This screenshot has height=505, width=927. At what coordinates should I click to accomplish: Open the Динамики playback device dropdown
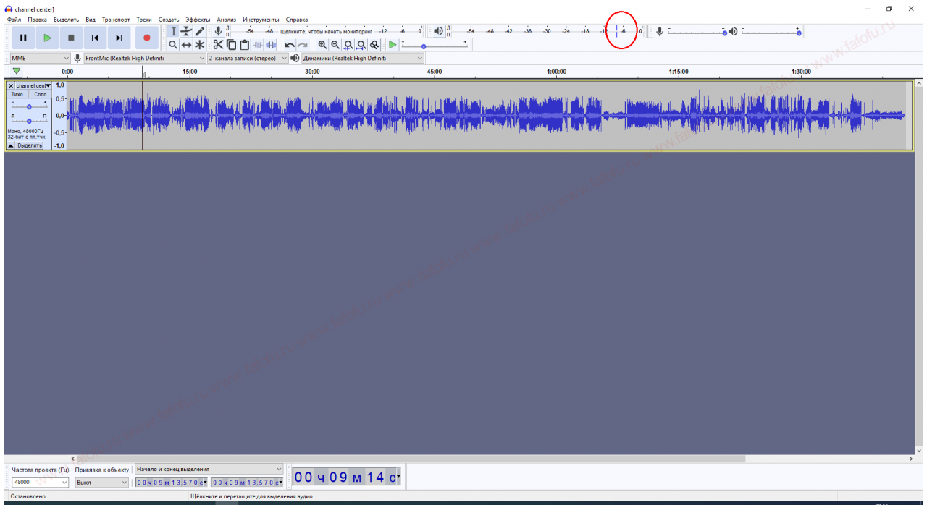[363, 58]
